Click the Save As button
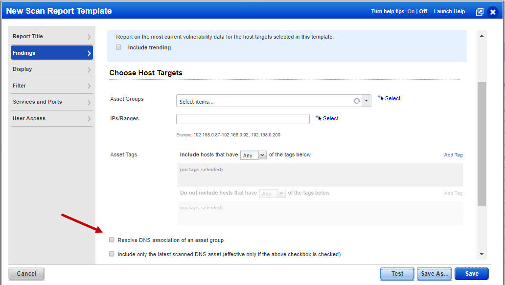 click(434, 274)
